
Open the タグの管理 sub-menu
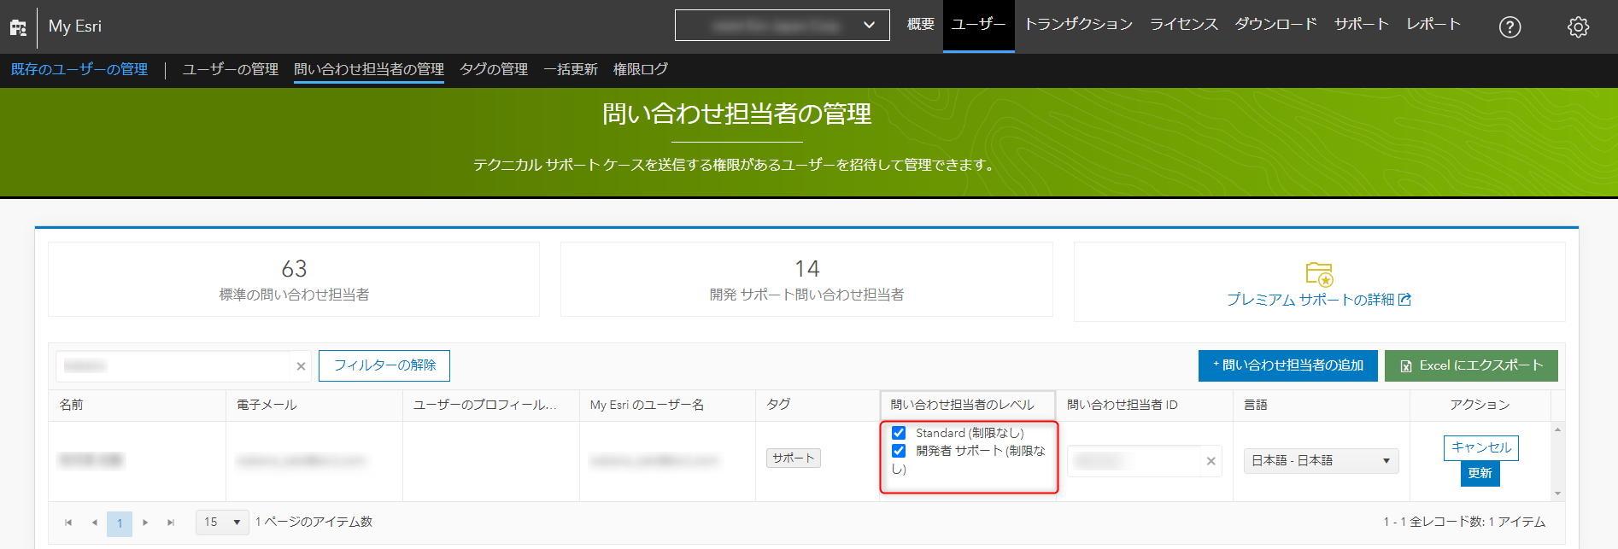point(494,69)
